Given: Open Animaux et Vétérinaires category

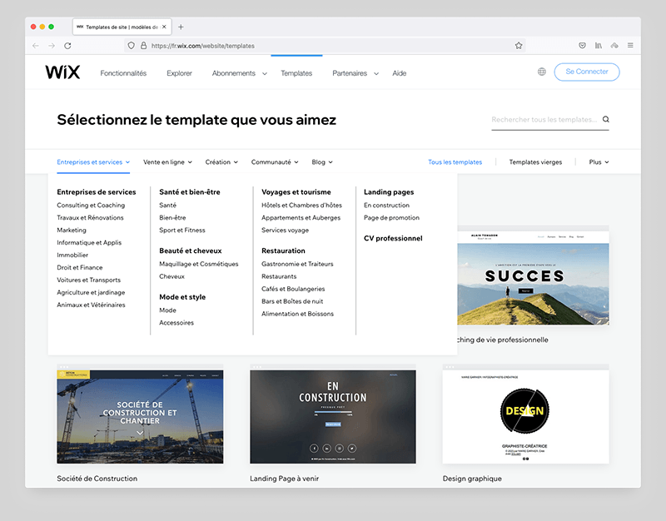Looking at the screenshot, I should (91, 305).
